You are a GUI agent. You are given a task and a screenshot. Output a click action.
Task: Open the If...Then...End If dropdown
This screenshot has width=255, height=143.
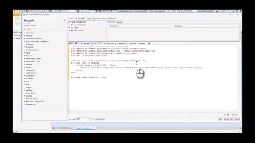click(111, 43)
